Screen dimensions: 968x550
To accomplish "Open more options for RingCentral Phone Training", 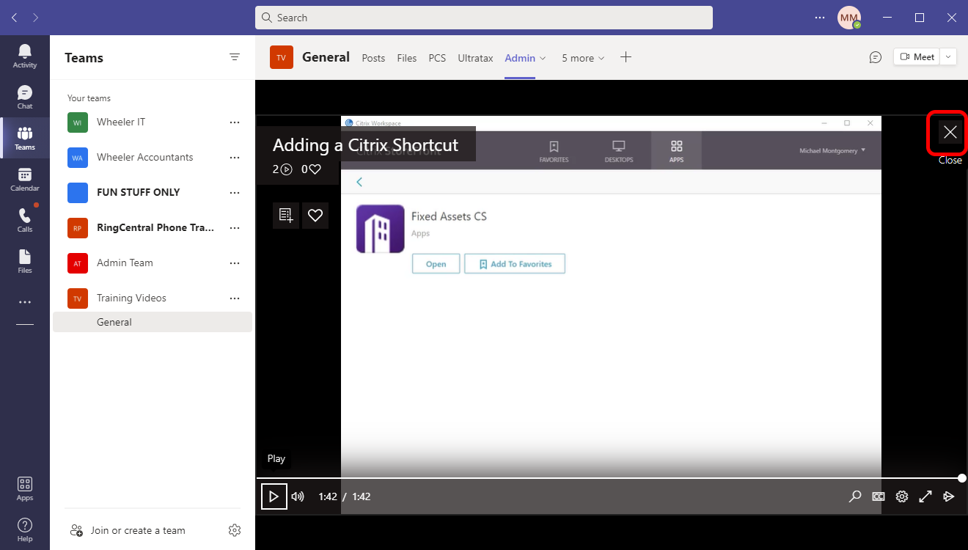I will [235, 227].
